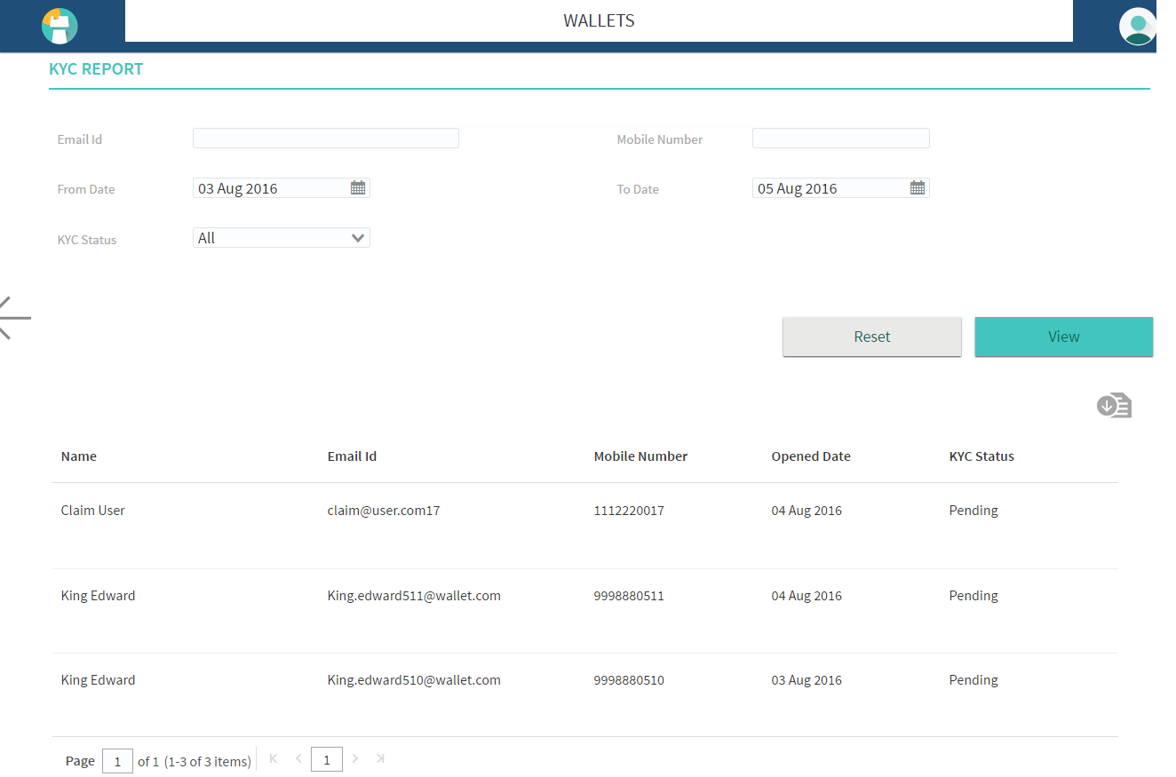This screenshot has height=777, width=1176.
Task: Click King.edward511@wallet.com email cell
Action: (414, 596)
